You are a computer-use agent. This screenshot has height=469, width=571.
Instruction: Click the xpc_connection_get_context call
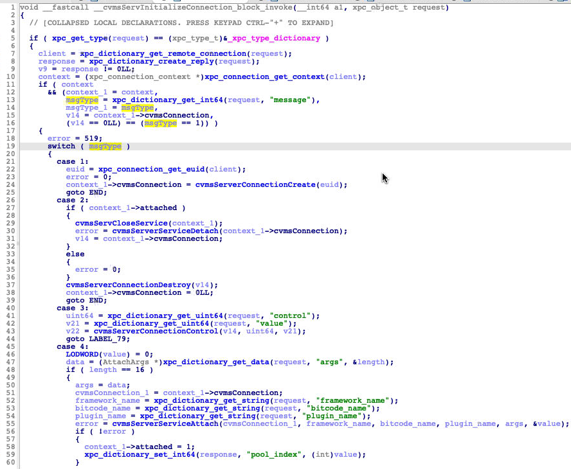pos(264,76)
